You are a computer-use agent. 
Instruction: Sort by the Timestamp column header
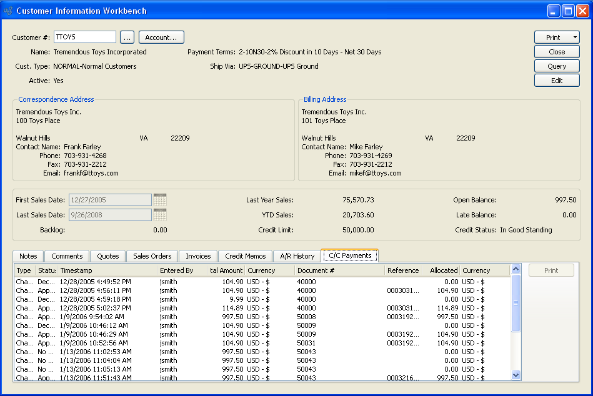coord(106,270)
